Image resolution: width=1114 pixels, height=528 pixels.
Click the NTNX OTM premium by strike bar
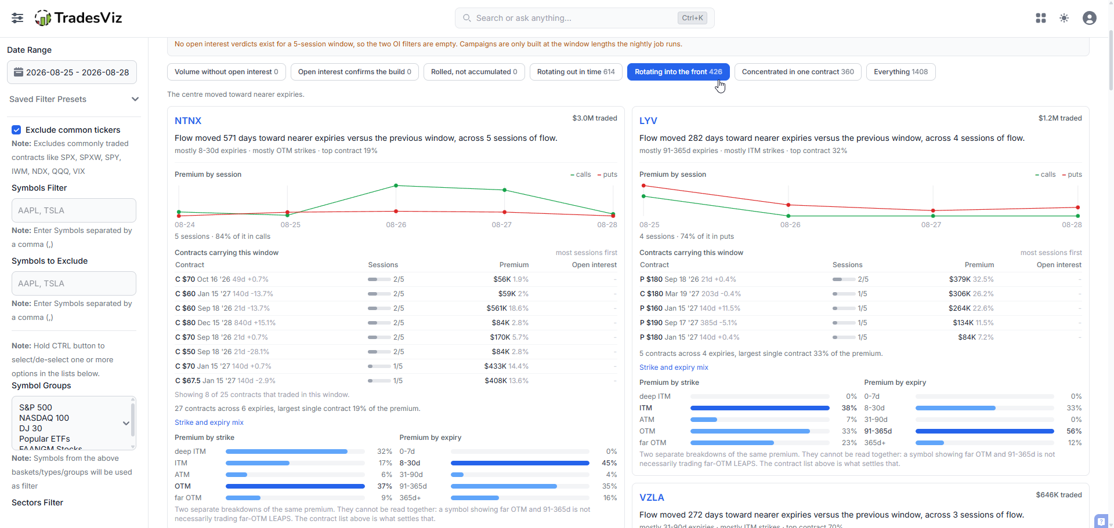click(x=295, y=486)
